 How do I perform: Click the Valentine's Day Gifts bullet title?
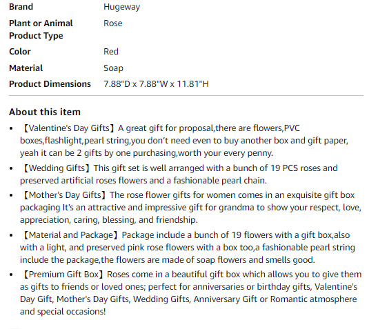(x=69, y=128)
